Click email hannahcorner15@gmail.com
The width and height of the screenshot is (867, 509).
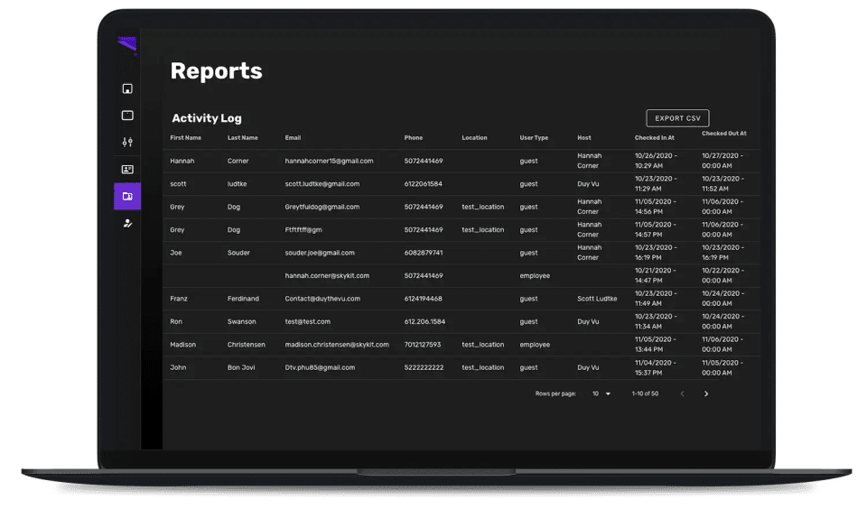click(329, 161)
